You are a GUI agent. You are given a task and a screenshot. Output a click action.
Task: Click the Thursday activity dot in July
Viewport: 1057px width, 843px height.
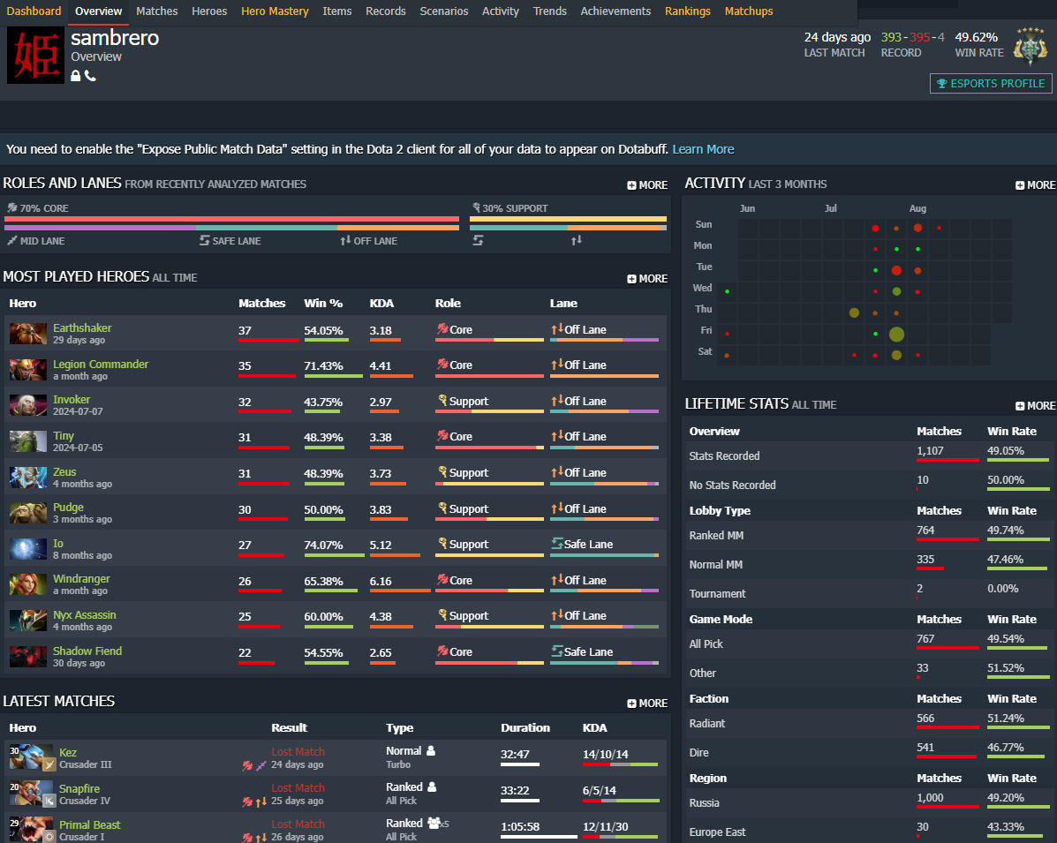point(854,312)
